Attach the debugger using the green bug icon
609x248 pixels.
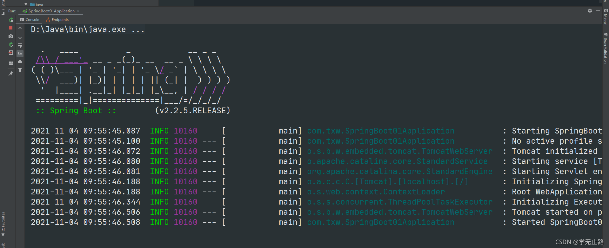11,45
